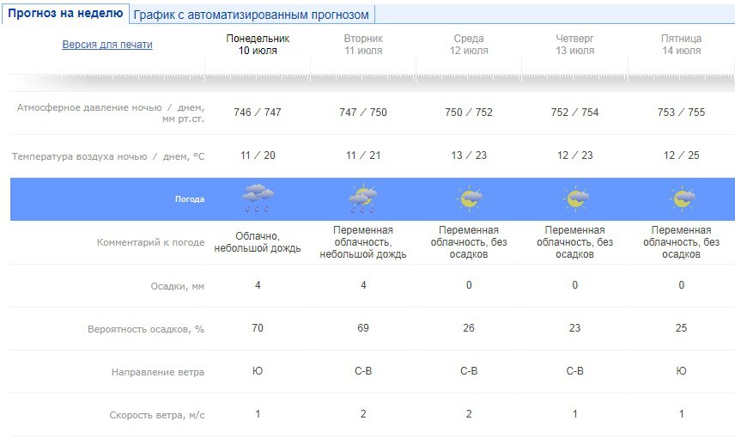Viewport: 735px width, 439px height.
Task: Click the 'Температура воздуха ночью / днем' label
Action: (x=108, y=156)
